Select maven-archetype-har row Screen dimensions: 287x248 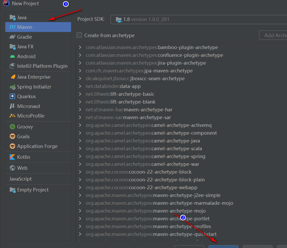[x=181, y=110]
